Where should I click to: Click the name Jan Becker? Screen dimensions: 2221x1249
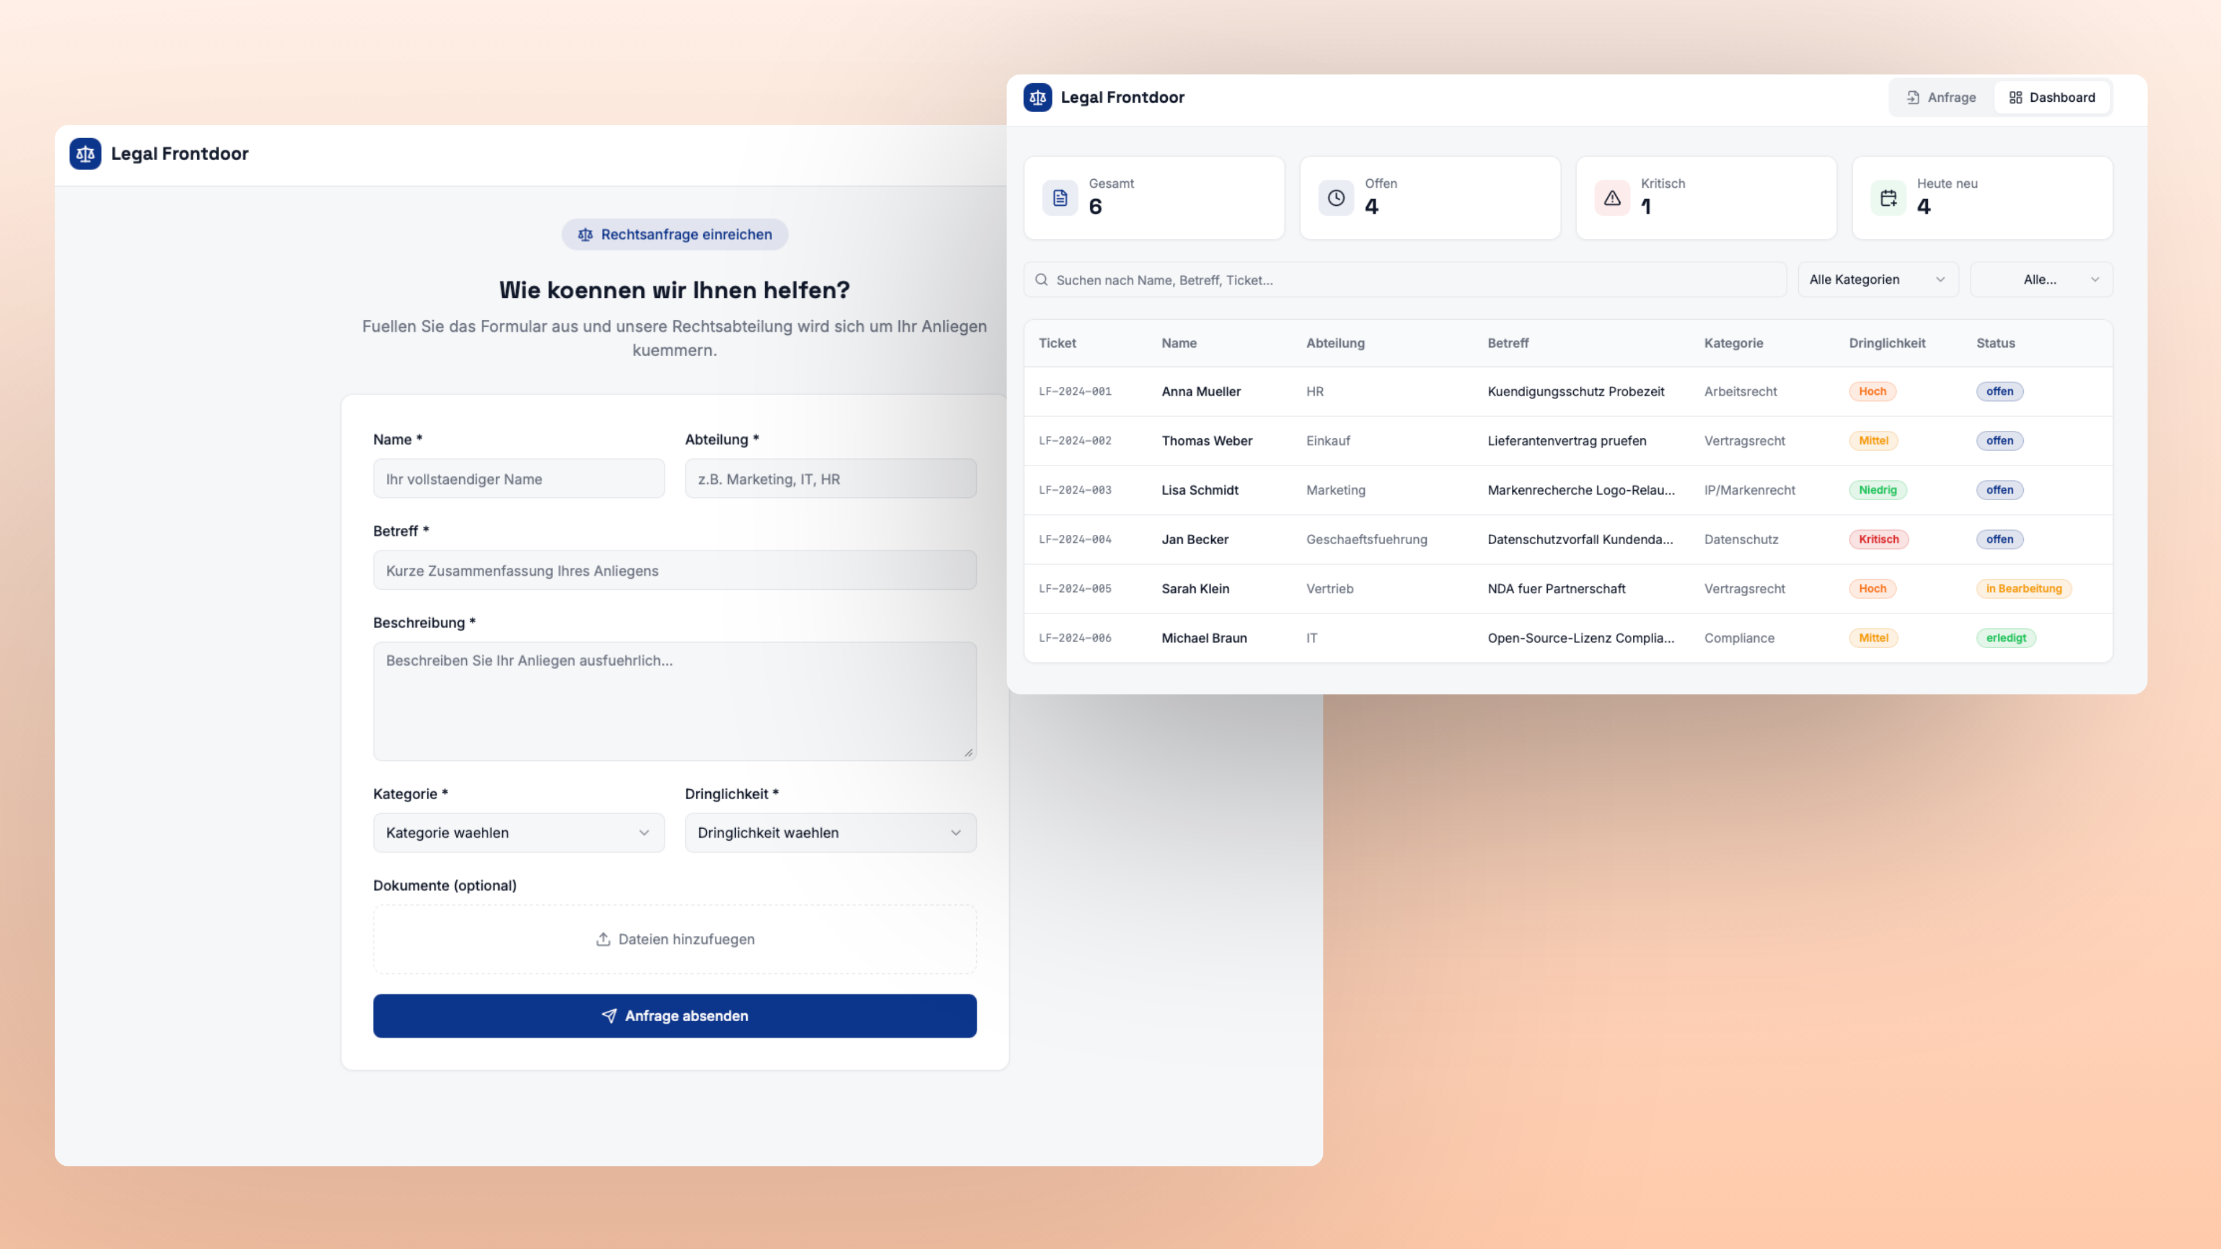point(1194,539)
